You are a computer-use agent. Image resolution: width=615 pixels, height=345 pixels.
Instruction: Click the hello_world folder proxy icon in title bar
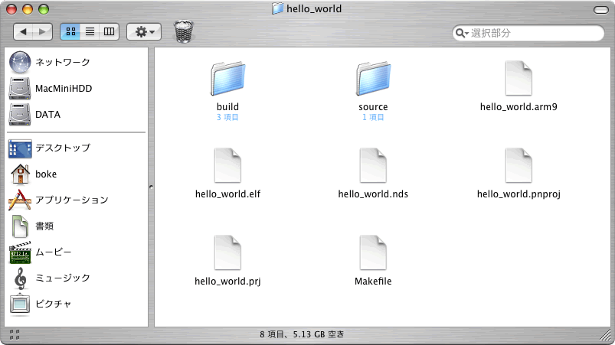point(278,8)
